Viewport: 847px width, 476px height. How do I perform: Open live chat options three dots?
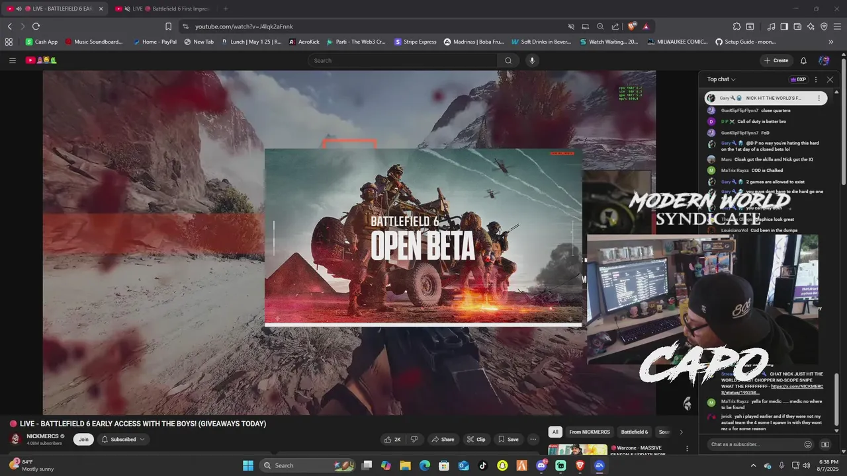[x=815, y=79]
